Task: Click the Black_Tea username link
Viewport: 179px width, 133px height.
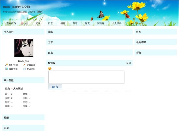Action: [x=23, y=61]
